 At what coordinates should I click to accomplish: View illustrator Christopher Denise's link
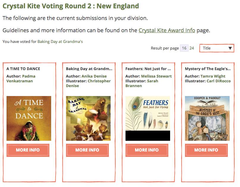(88, 83)
